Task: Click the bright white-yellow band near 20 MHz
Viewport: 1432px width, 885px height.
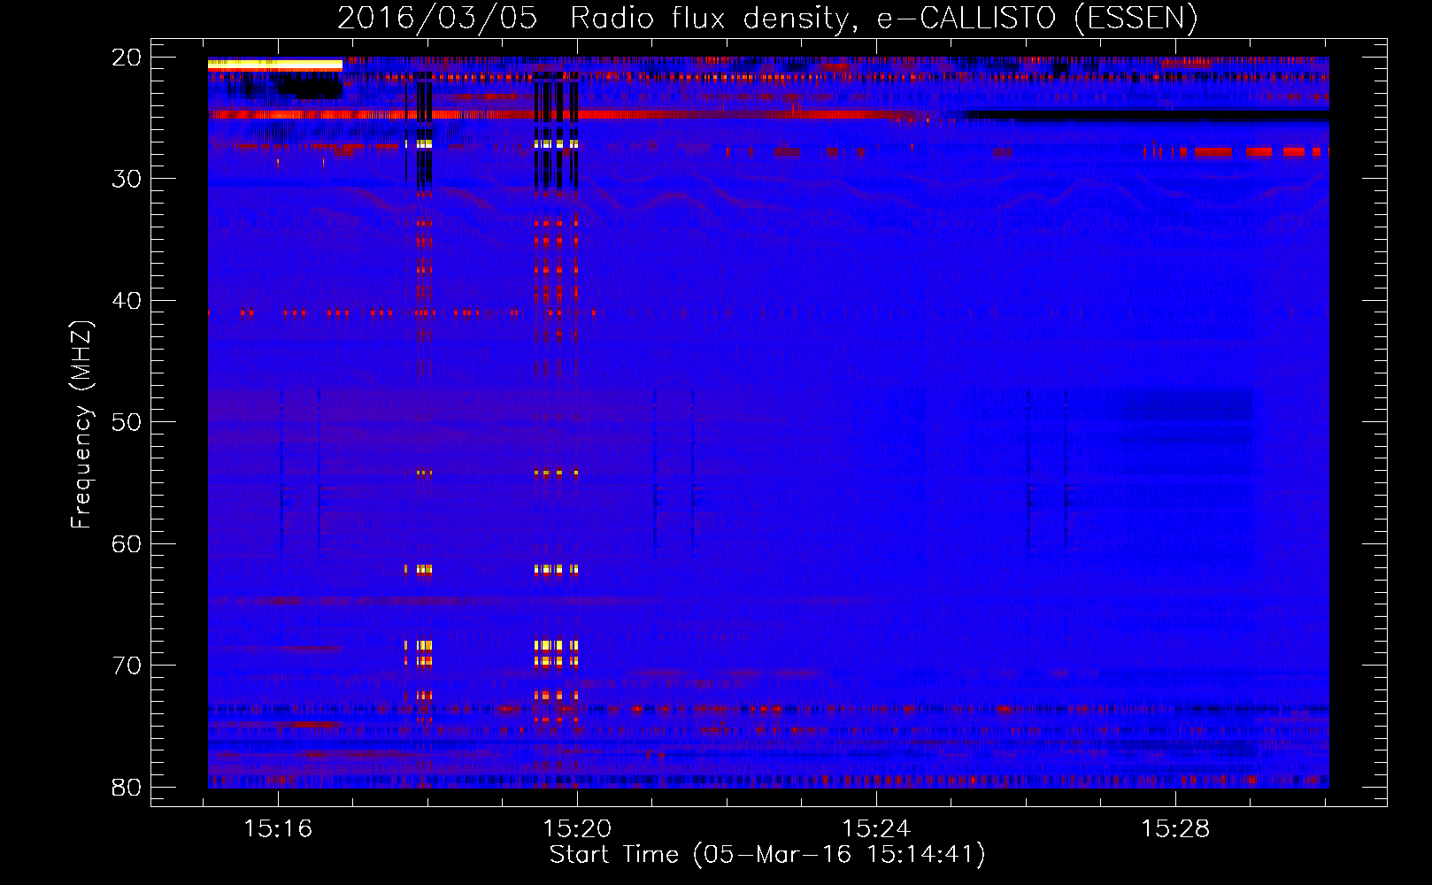Action: point(275,65)
